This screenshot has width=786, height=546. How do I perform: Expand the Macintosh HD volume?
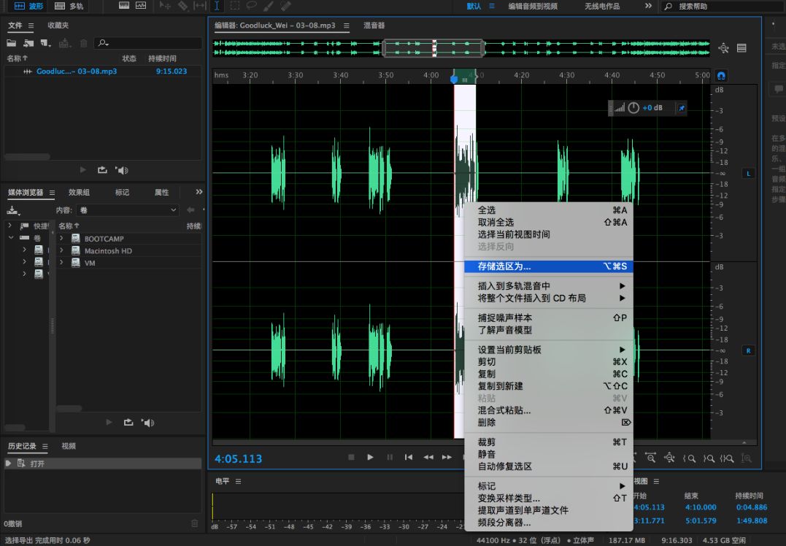coord(61,251)
